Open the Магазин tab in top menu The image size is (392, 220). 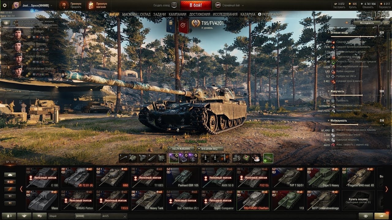coord(130,14)
